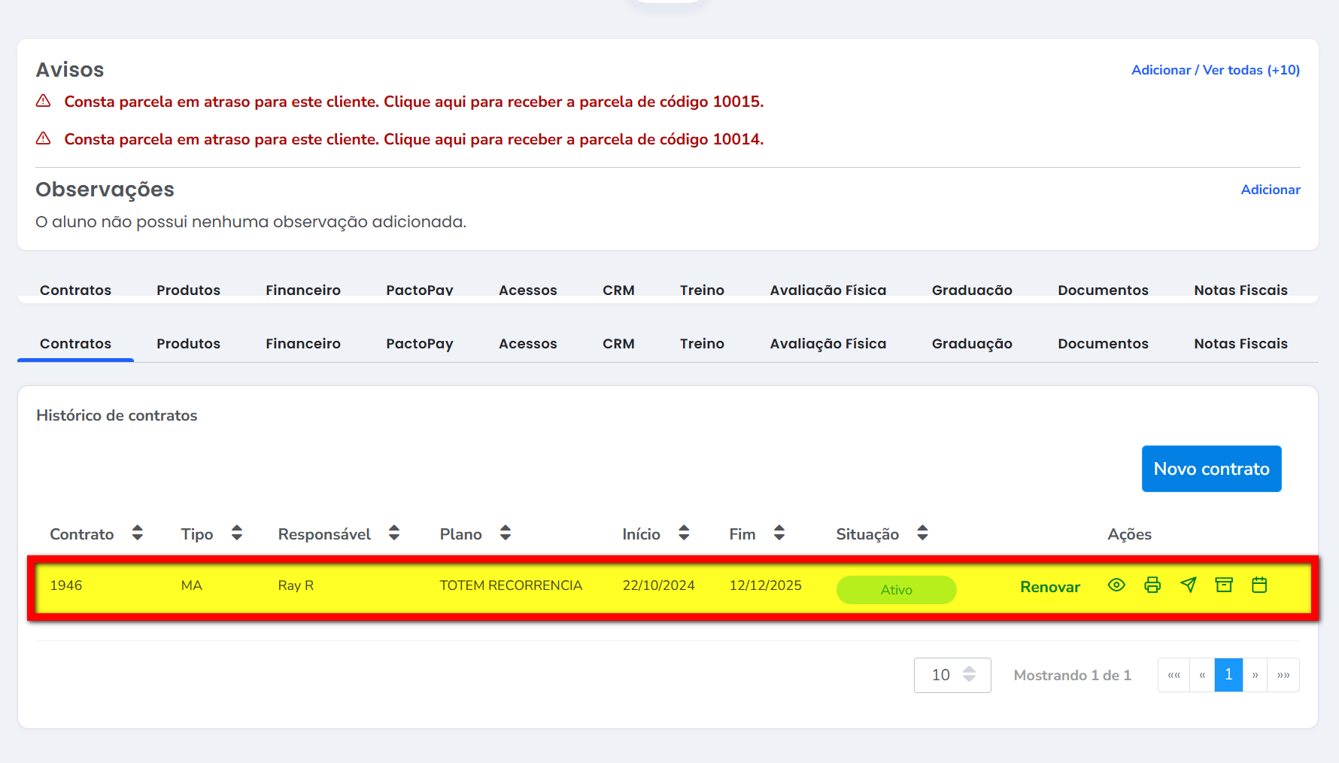
Task: Click warning icon for parcela 10015
Action: (44, 101)
